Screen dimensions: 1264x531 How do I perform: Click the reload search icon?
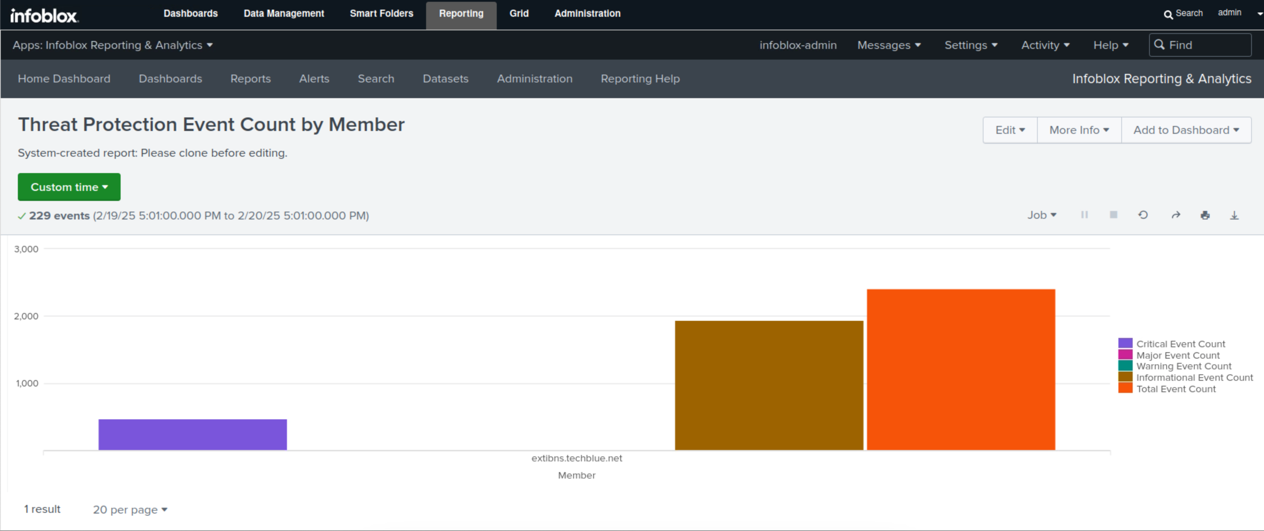pyautogui.click(x=1143, y=215)
